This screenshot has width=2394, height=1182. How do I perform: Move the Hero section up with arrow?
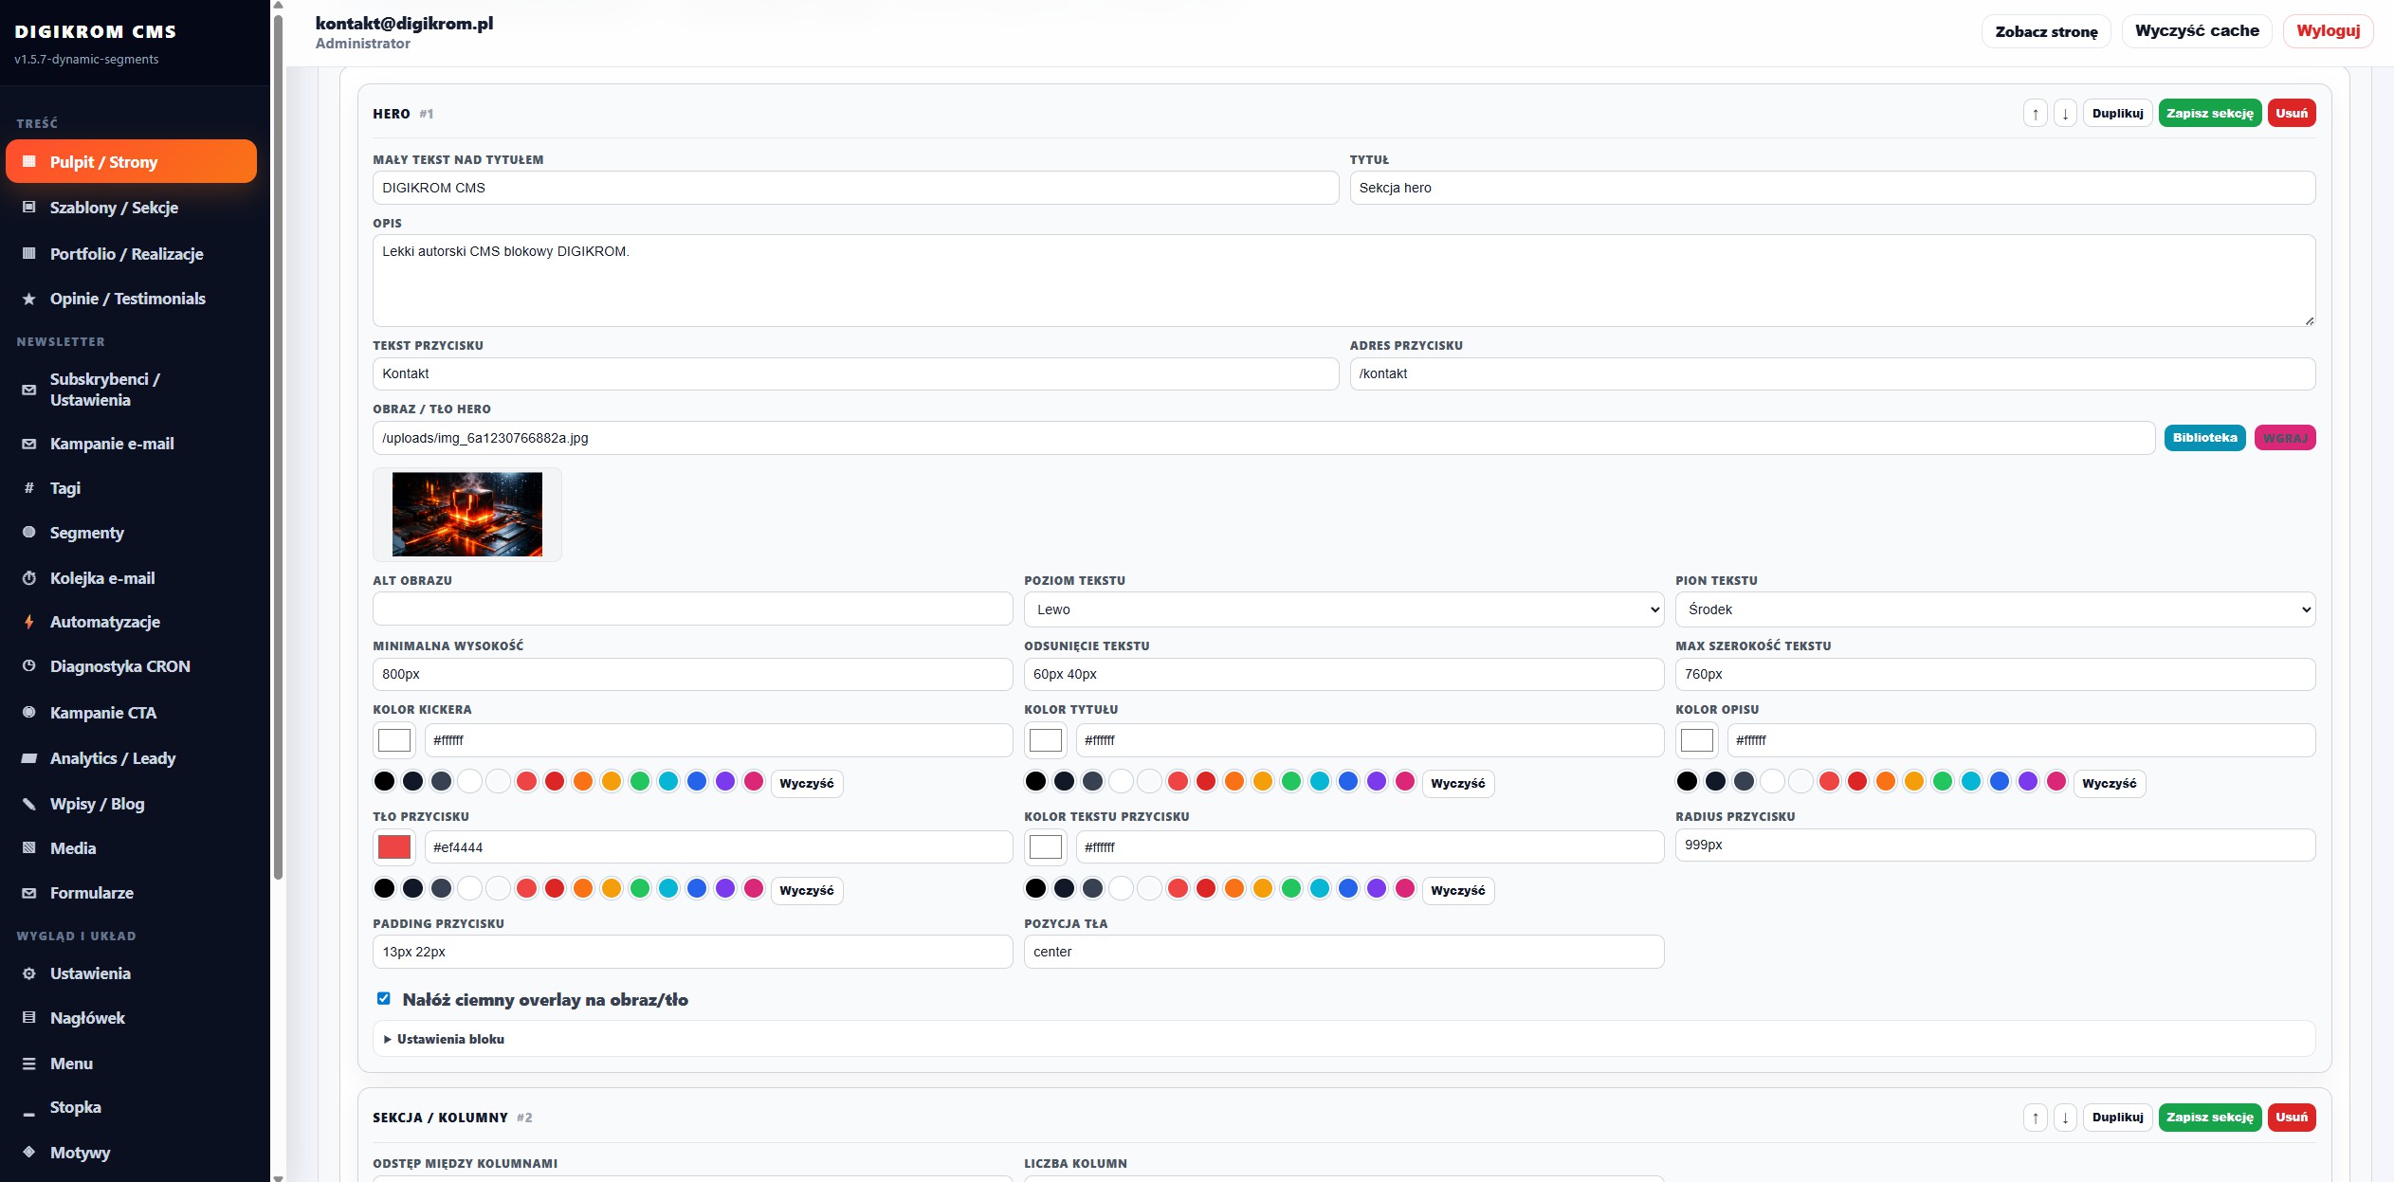pyautogui.click(x=2035, y=114)
